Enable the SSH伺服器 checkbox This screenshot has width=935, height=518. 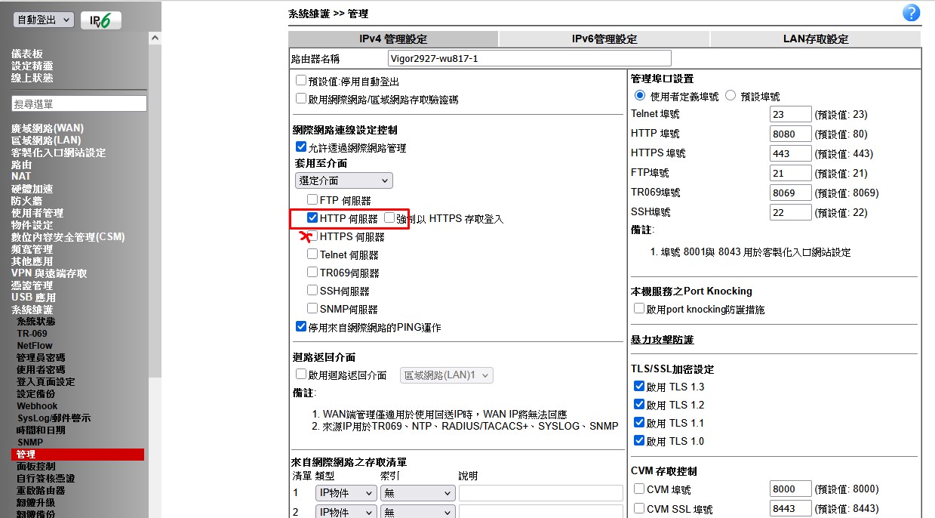click(312, 291)
